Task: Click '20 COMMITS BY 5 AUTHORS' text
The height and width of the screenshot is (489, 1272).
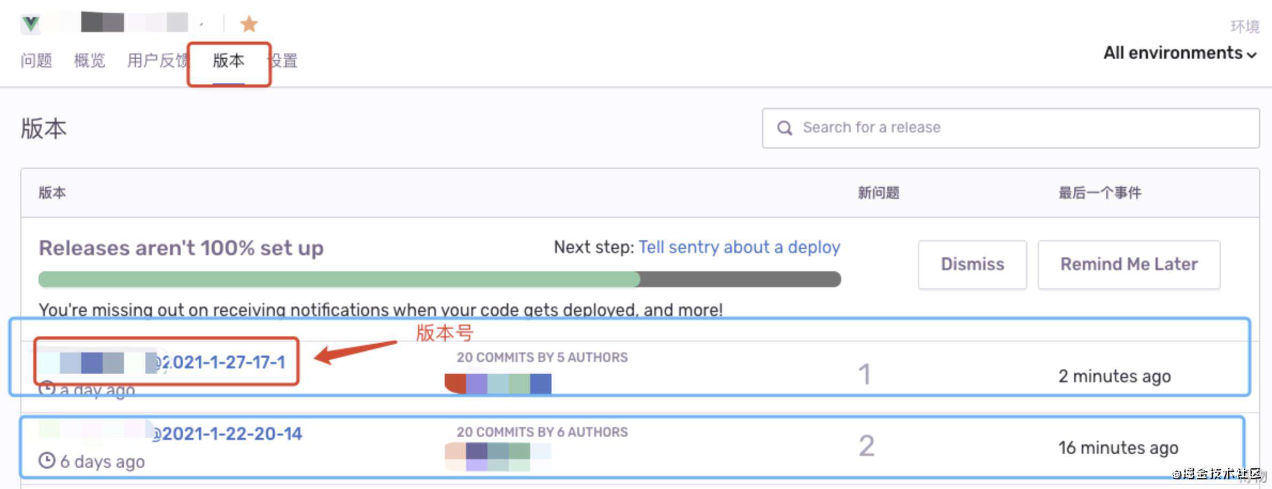Action: pyautogui.click(x=542, y=357)
